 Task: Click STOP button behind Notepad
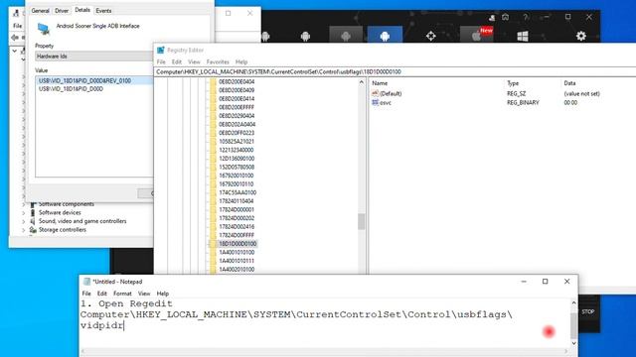[x=587, y=311]
